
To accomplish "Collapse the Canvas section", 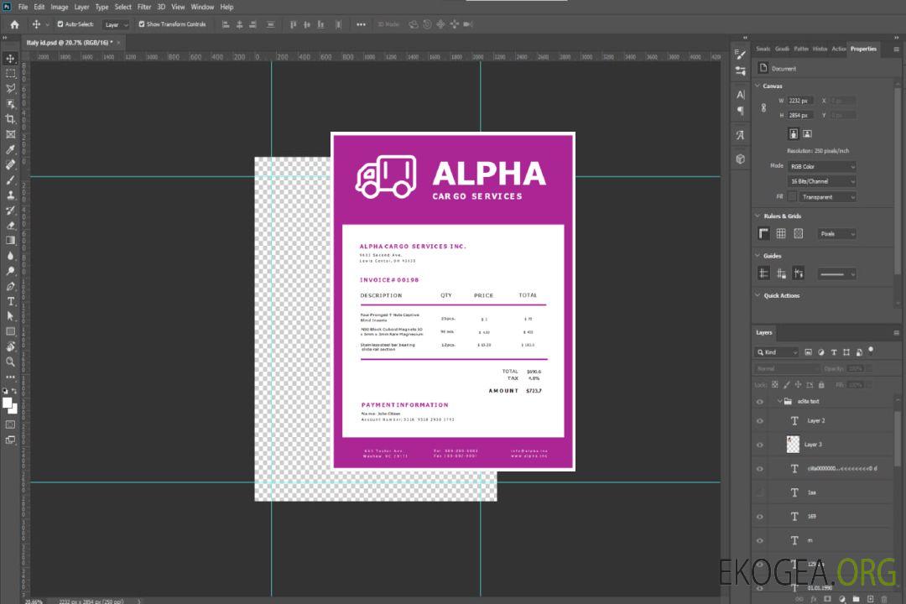I will 758,86.
